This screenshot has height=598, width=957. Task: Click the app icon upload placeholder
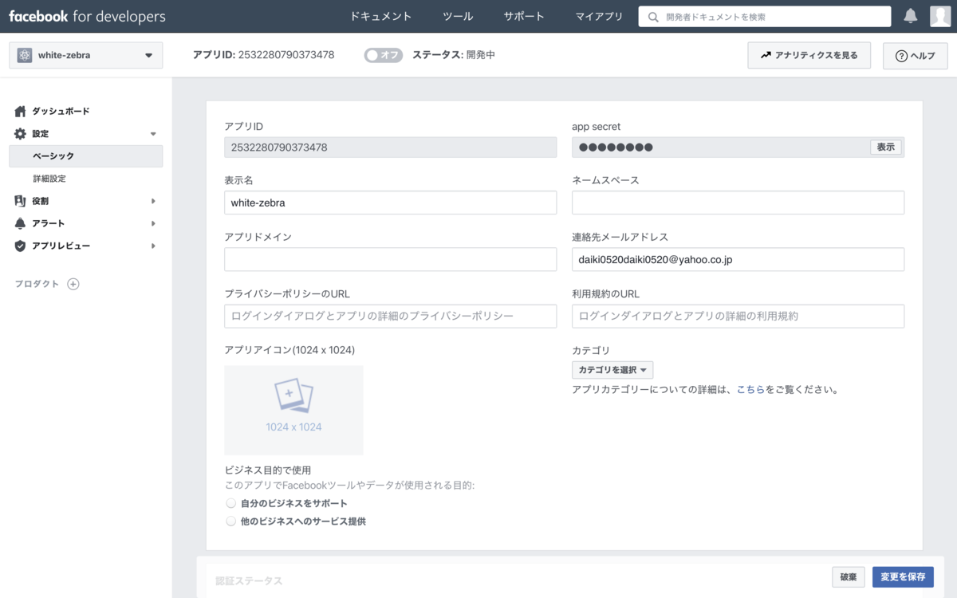[293, 410]
